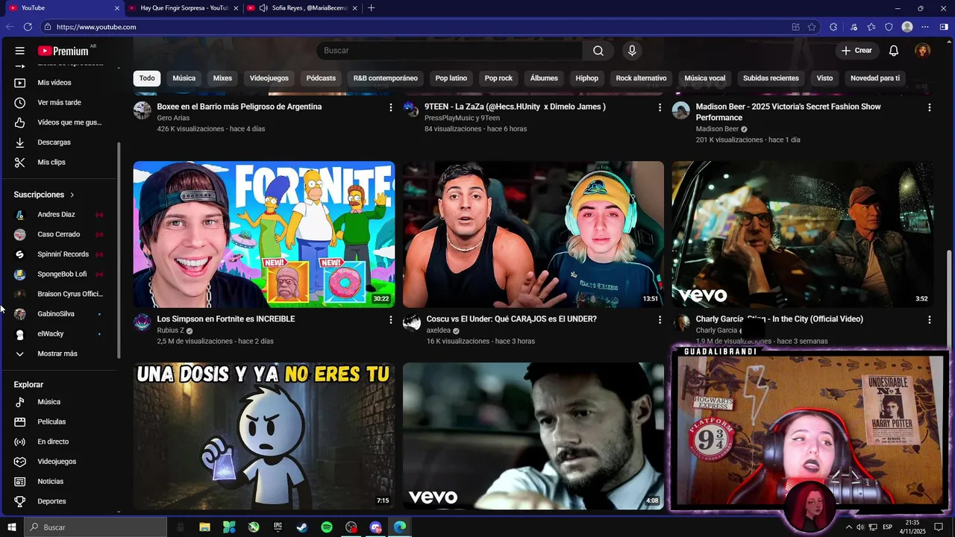The width and height of the screenshot is (955, 537).
Task: Open File Explorer from the taskbar
Action: (204, 527)
